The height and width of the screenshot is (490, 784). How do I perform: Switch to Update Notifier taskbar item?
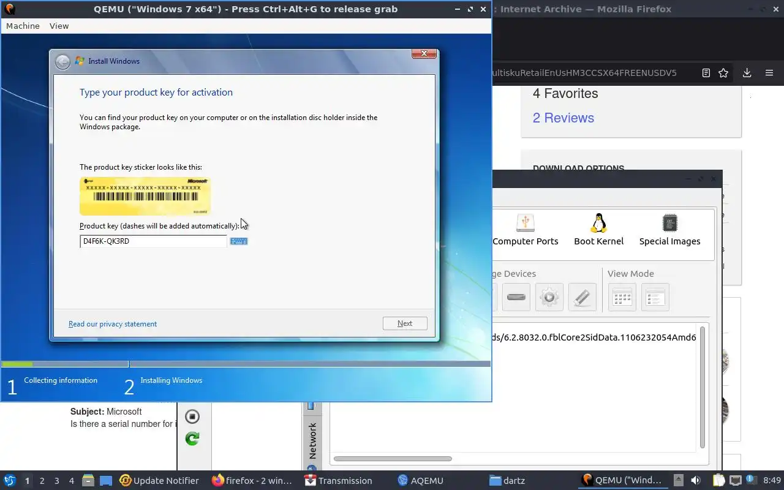point(159,480)
